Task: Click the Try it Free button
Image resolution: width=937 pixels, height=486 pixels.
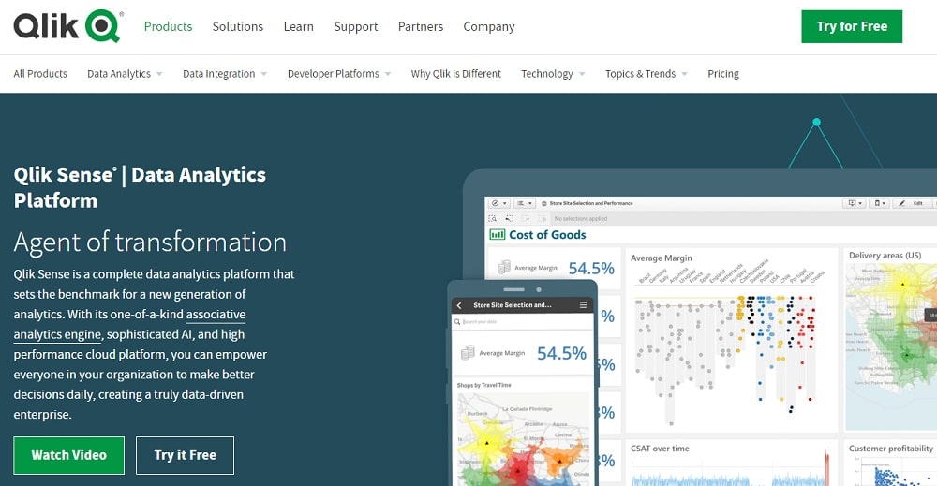Action: (x=186, y=455)
